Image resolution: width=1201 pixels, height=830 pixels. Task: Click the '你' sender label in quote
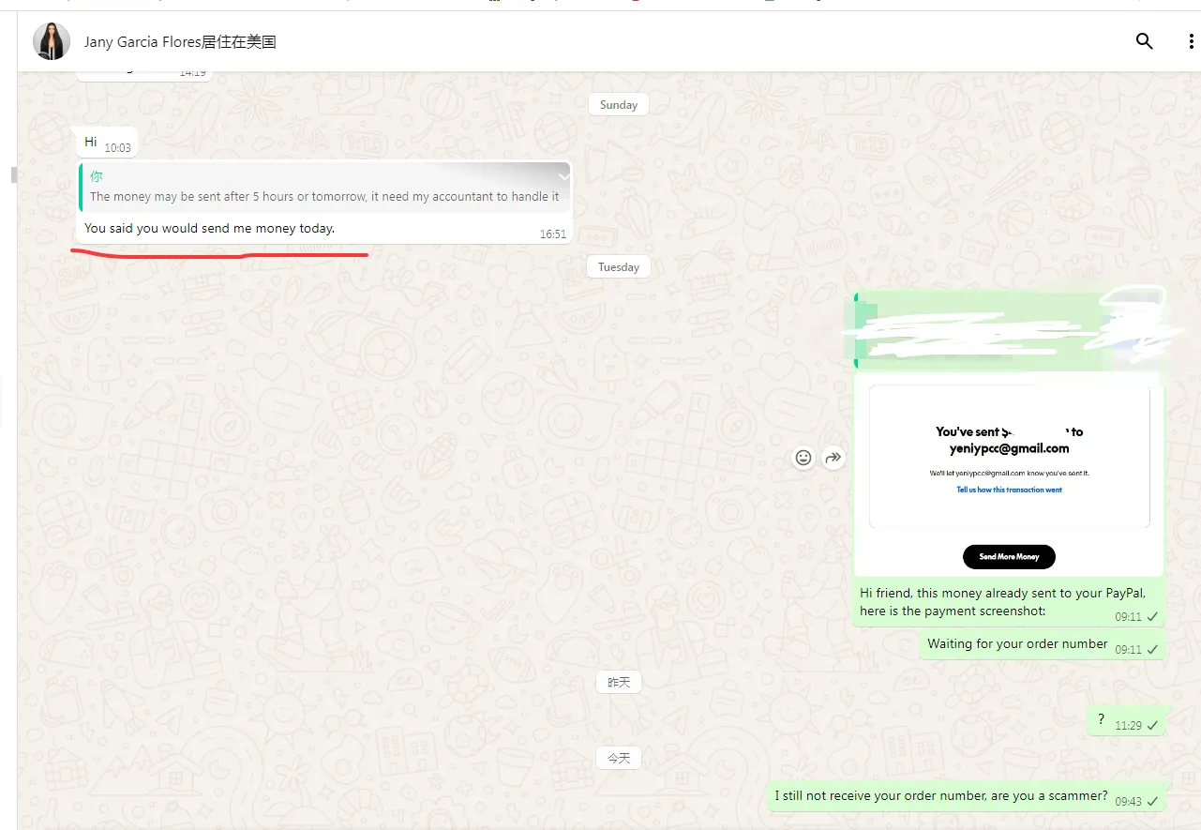pyautogui.click(x=97, y=176)
